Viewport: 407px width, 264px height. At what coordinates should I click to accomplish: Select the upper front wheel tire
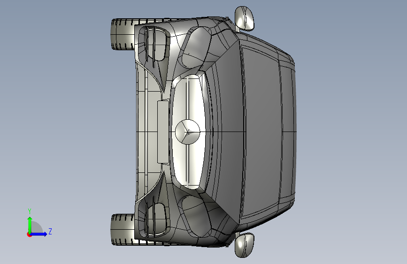point(123,34)
